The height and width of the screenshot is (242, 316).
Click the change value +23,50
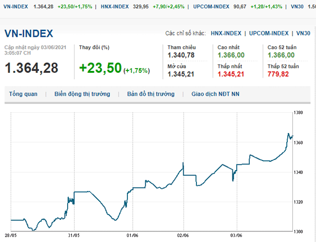pyautogui.click(x=100, y=68)
